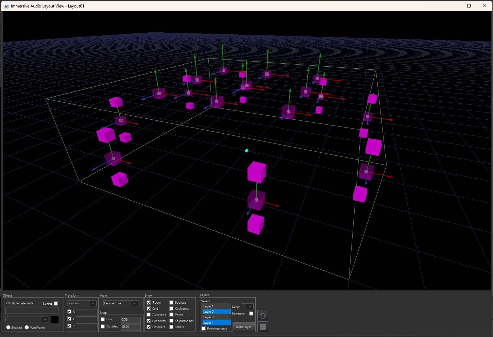Open the hamburger menu icon
The image size is (493, 337).
[262, 327]
